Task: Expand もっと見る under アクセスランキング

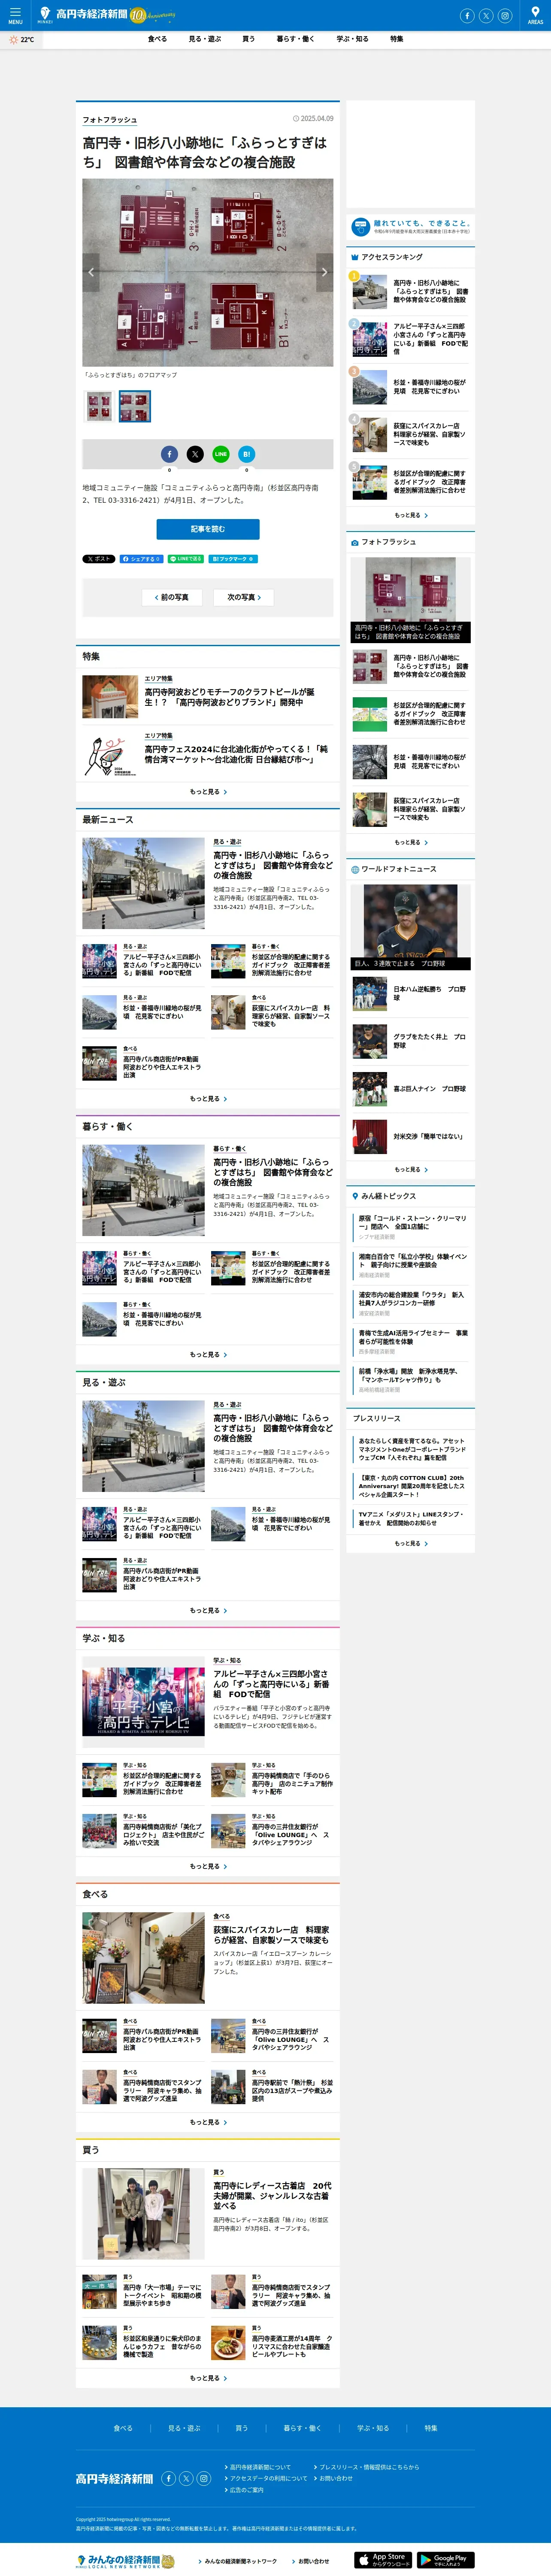Action: pos(411,516)
